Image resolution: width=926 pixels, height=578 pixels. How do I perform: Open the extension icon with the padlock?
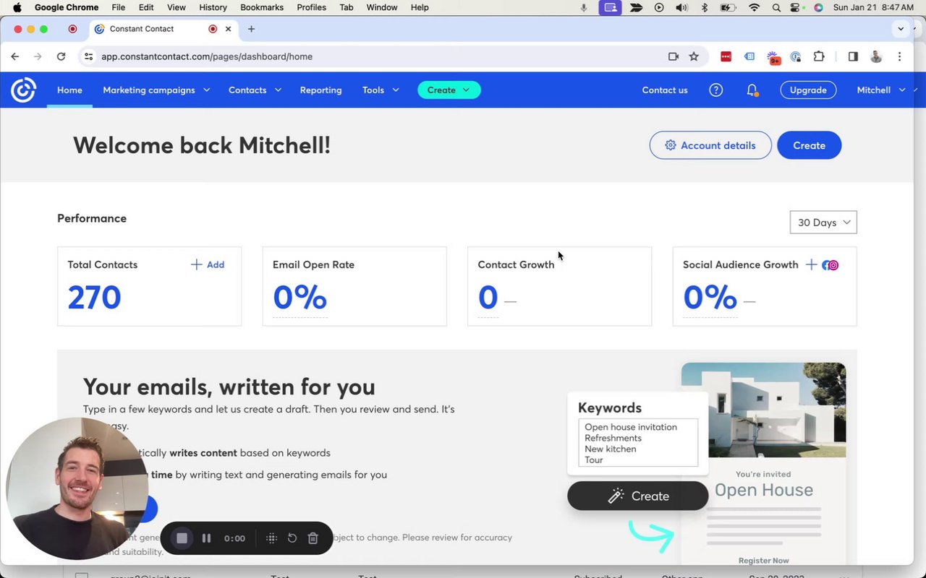pos(796,56)
